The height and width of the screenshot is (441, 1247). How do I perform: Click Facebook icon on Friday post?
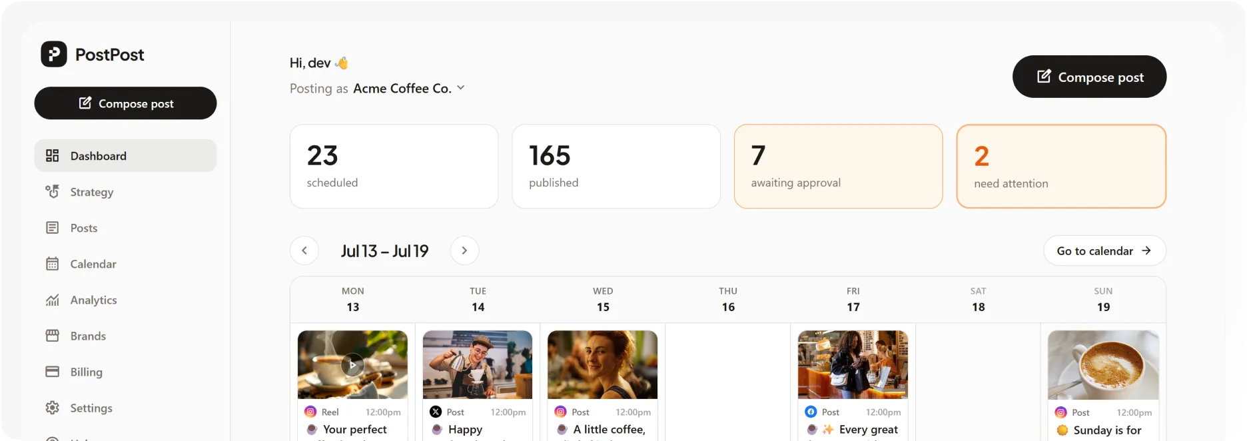(811, 412)
